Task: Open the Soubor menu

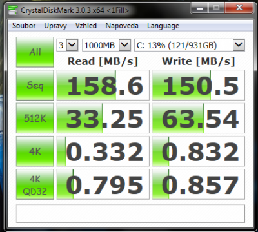Action: tap(24, 26)
